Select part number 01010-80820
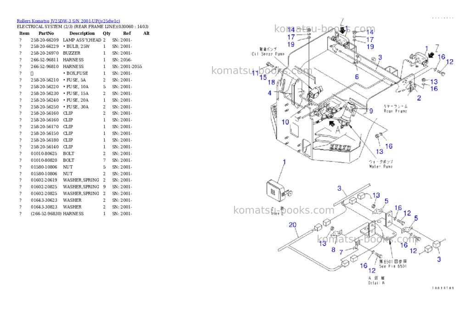Screen dimensions: 470x333 click(44, 160)
